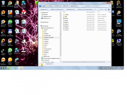Viewport: 127px width, 95px height.
Task: Open the Total Commander desktop icon
Action: point(10,33)
